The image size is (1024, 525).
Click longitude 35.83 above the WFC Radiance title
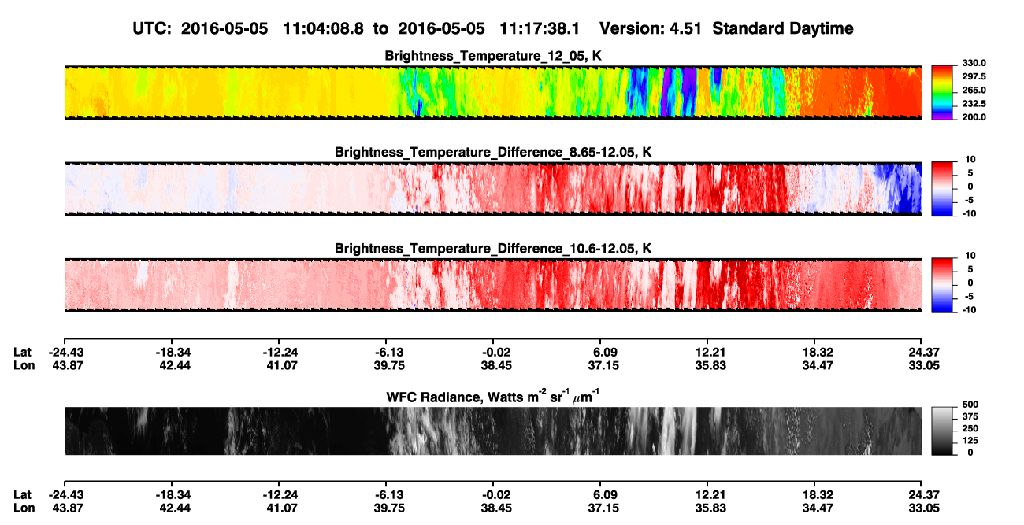tap(710, 365)
